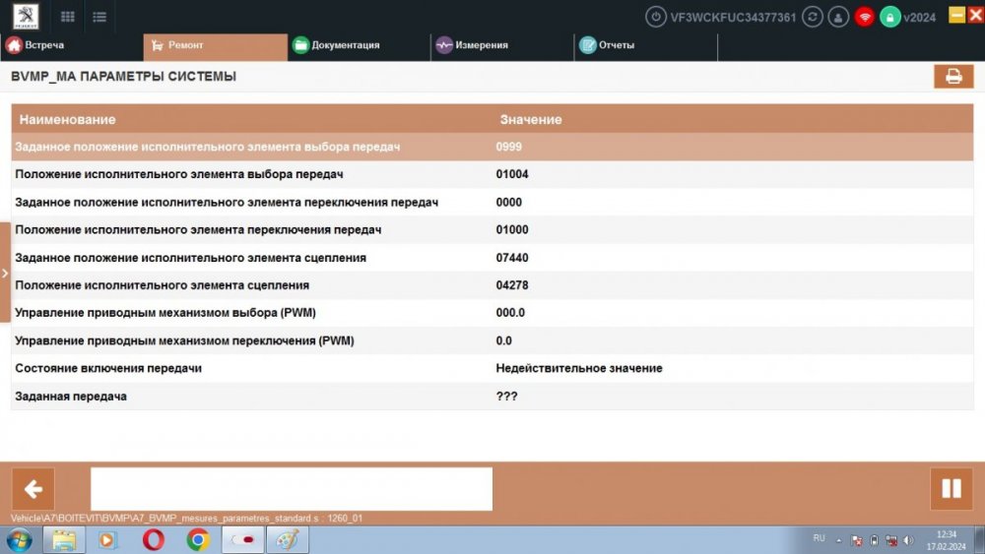This screenshot has width=985, height=554.
Task: Click the refresh icon after the VIN
Action: tap(813, 17)
